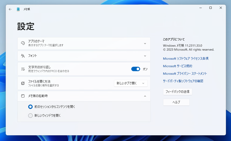Expand the アプリのテーマ section chevron
The width and height of the screenshot is (231, 141).
pyautogui.click(x=145, y=44)
